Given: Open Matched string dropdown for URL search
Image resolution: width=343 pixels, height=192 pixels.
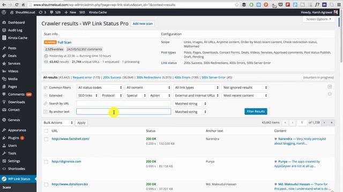Looking at the screenshot, I should [x=190, y=103].
